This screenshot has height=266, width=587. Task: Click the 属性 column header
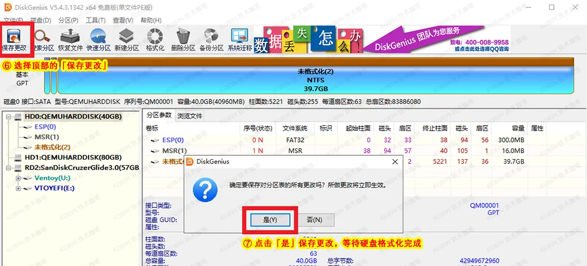tap(537, 128)
